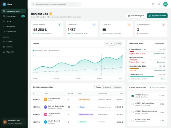The width and height of the screenshot is (171, 128).
Task: Click the euro icon on Chiffre d'affaires card
Action: tap(59, 25)
